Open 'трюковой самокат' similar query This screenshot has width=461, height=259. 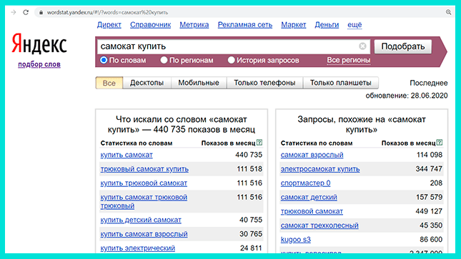click(x=312, y=211)
